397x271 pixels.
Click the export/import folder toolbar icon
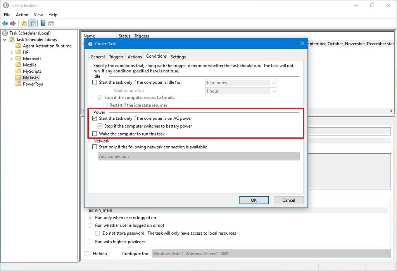(x=23, y=23)
